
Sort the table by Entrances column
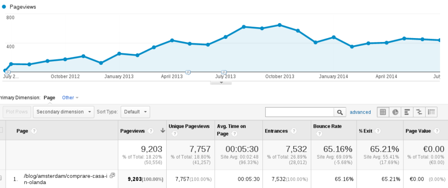coord(276,130)
